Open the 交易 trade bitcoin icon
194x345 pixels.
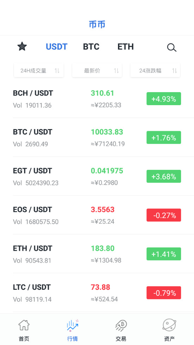121,326
